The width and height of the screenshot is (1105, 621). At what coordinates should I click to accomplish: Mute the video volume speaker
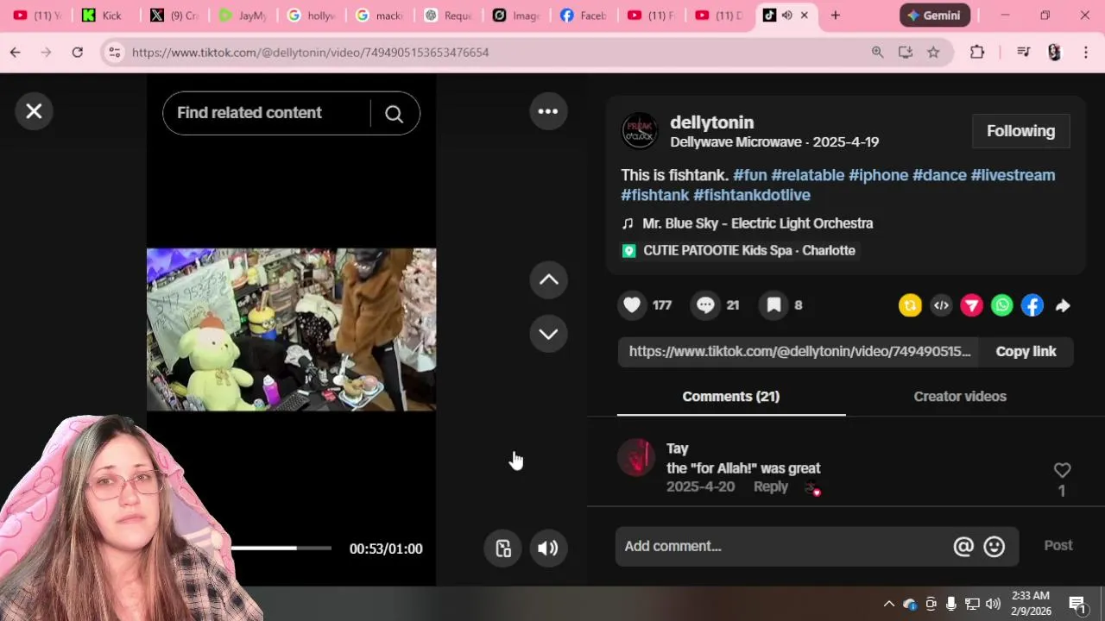click(x=548, y=549)
